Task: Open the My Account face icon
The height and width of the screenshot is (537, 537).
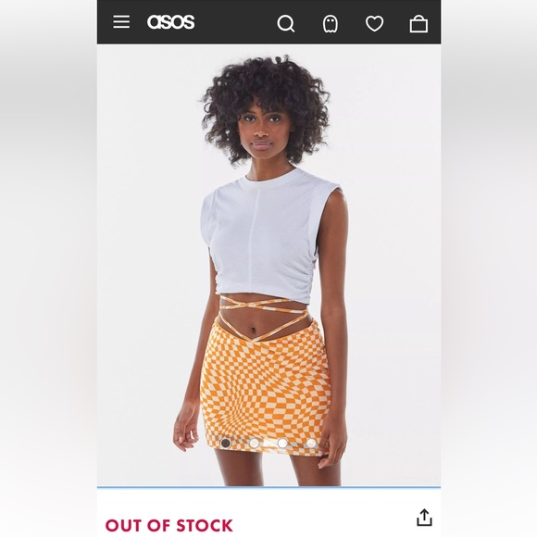Action: click(331, 24)
